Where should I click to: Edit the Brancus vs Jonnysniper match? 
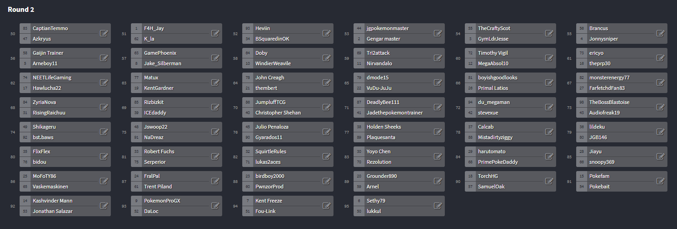(661, 33)
